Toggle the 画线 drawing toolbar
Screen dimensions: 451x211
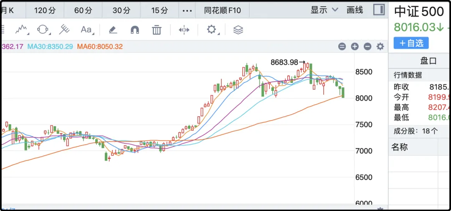(x=355, y=10)
